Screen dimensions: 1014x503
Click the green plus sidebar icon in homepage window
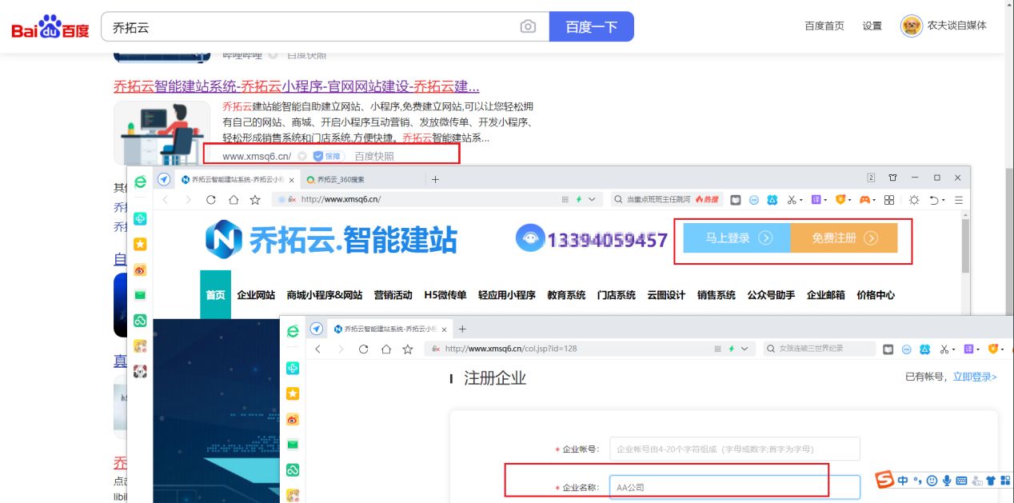click(x=140, y=218)
